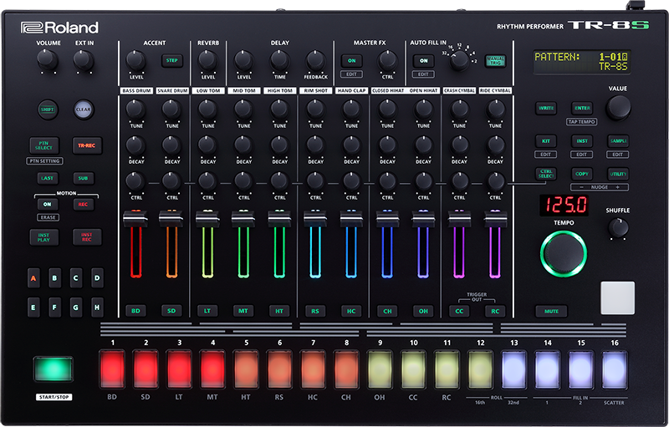Screen dimensions: 669x427
Task: Click the COPY button
Action: (x=582, y=174)
